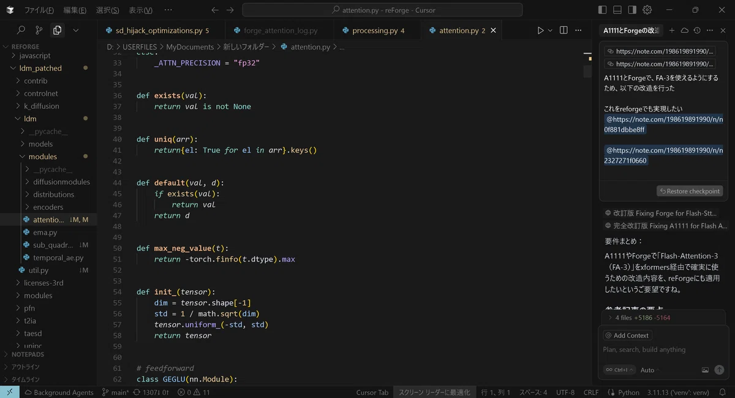
Task: Expand the NOTEPADS section
Action: (48, 355)
